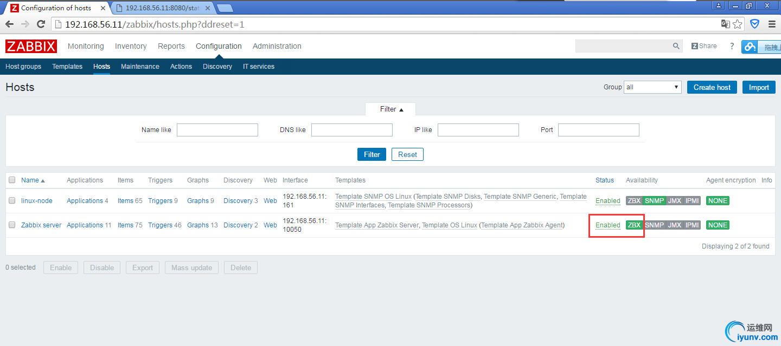The image size is (781, 346).
Task: Click the Zabbix search box
Action: (x=623, y=46)
